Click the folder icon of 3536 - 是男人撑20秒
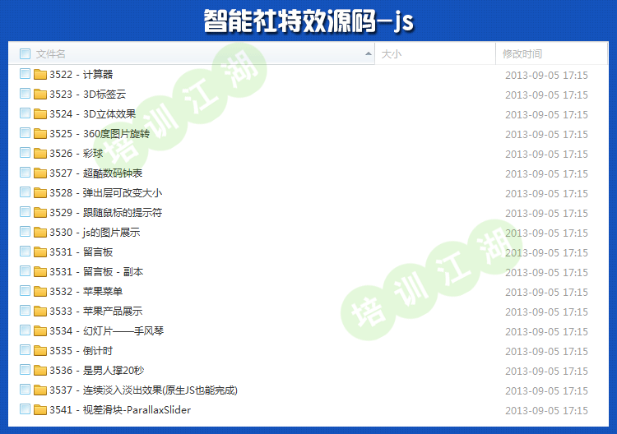 point(40,371)
